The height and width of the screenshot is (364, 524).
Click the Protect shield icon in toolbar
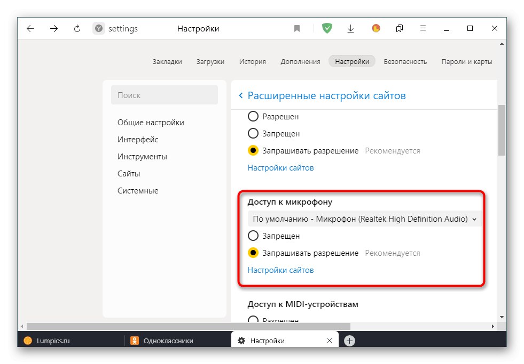coord(326,28)
